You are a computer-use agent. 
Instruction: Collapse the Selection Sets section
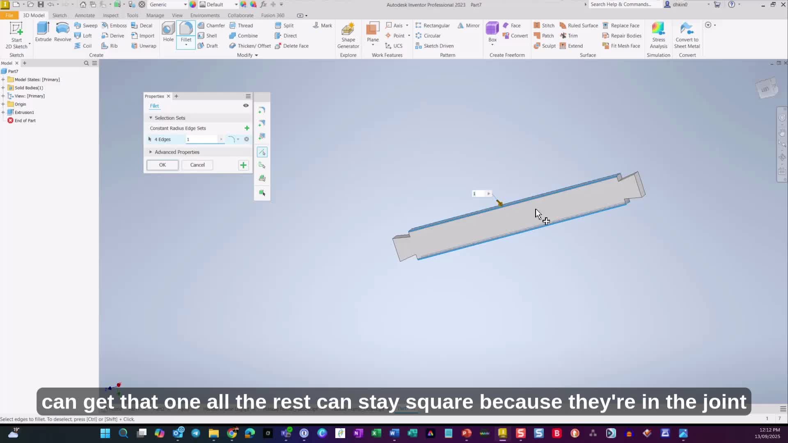pos(151,118)
